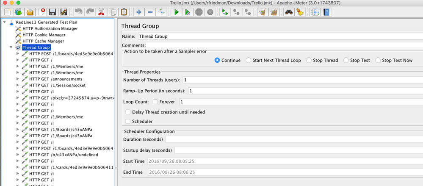Stop the running test
The width and height of the screenshot is (423, 186).
[199, 12]
